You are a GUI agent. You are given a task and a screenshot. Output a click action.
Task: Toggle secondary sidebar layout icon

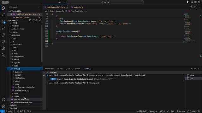(195, 2)
